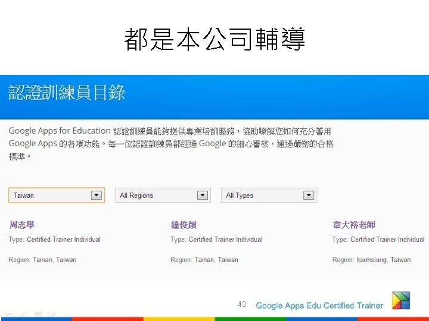The height and width of the screenshot is (321, 429).
Task: Click Type: Certified Trainer Individual under 周志學
Action: pos(54,240)
